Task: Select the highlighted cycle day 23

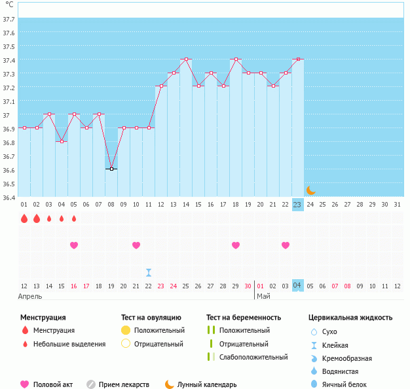Action: pyautogui.click(x=297, y=205)
